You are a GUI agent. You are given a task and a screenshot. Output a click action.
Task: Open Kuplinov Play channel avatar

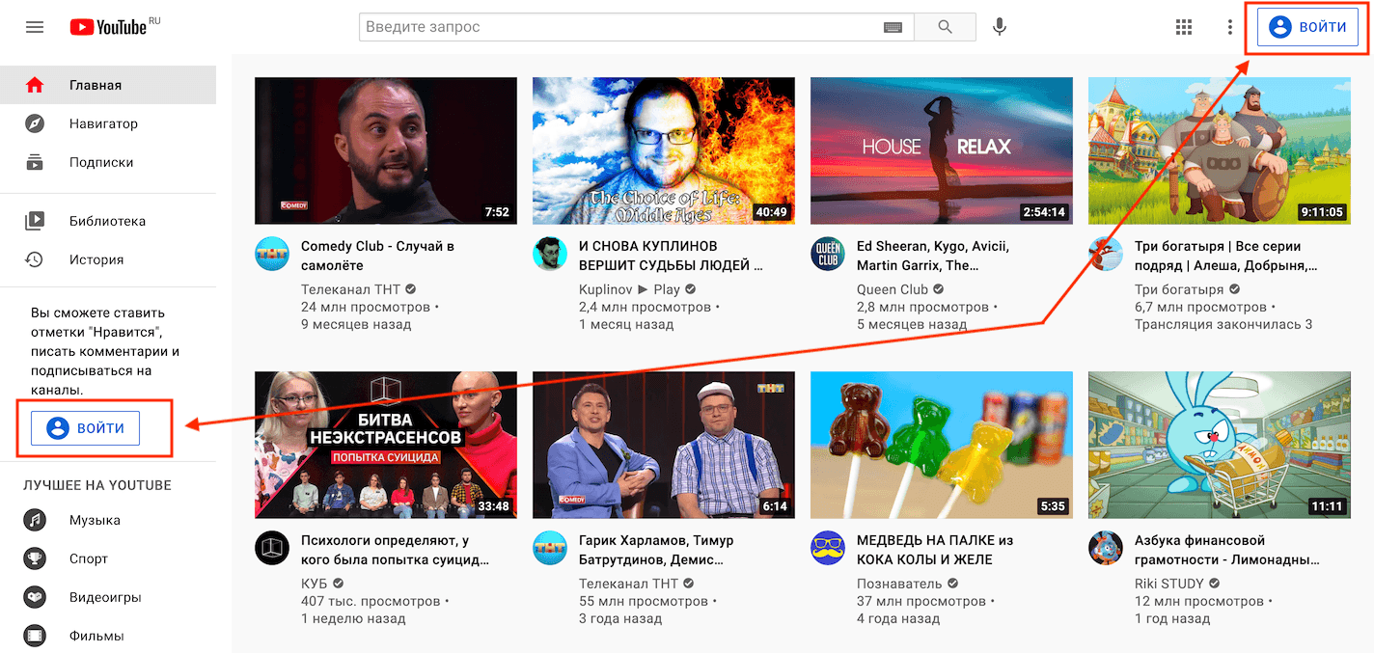550,254
